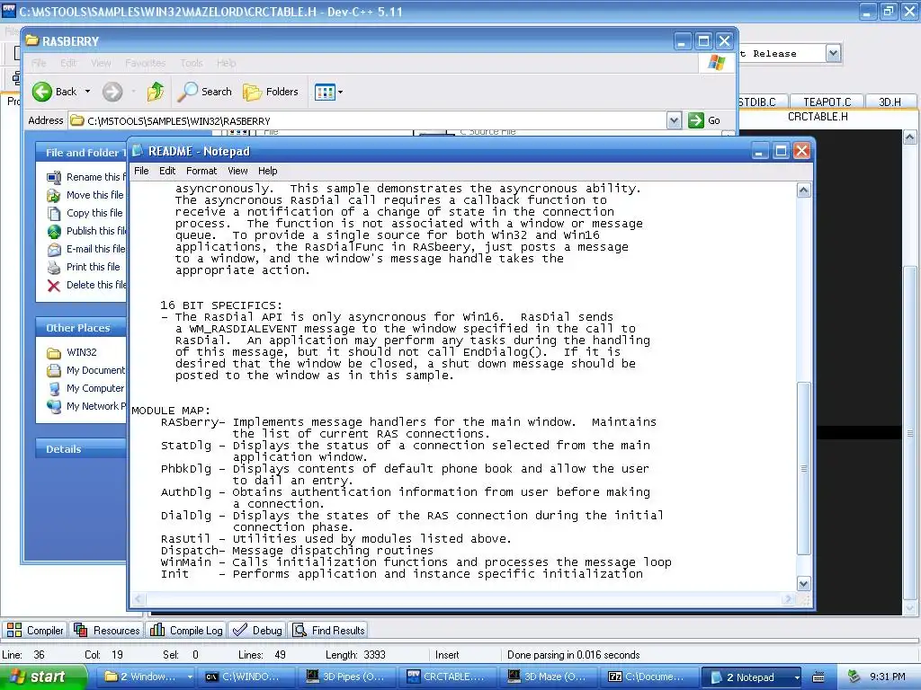Click Delete this file task
Screen dimensions: 921x690
click(96, 285)
